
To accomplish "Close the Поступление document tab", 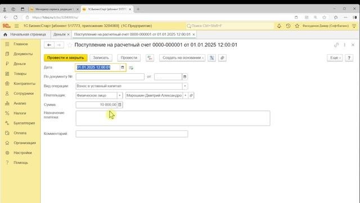I will (x=193, y=34).
